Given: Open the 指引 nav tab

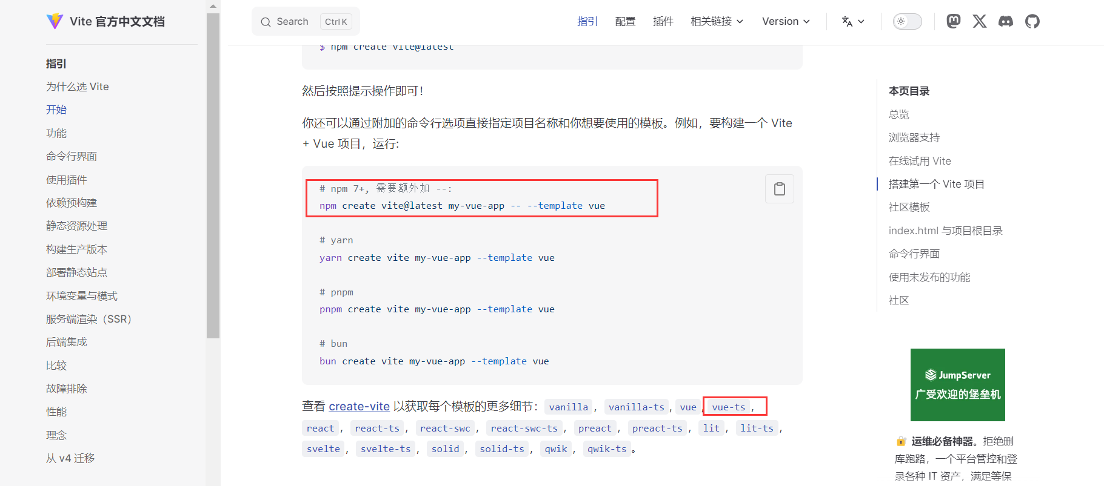Looking at the screenshot, I should (x=587, y=21).
